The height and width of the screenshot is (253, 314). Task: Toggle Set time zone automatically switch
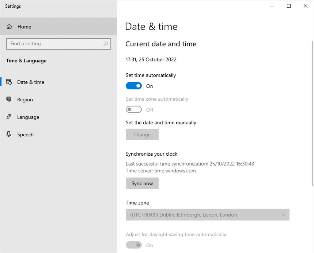134,109
